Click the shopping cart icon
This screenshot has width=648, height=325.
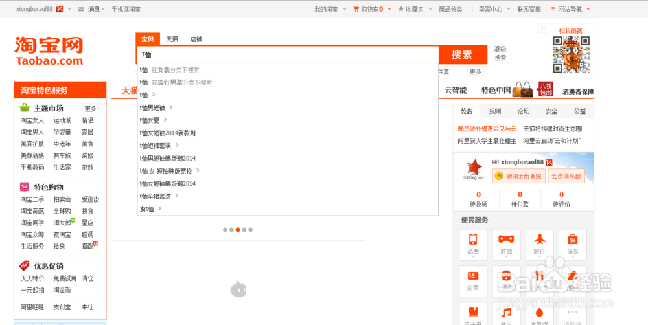point(356,9)
